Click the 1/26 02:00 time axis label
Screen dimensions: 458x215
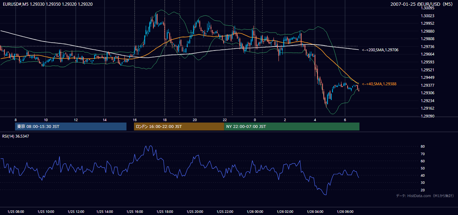(285, 211)
